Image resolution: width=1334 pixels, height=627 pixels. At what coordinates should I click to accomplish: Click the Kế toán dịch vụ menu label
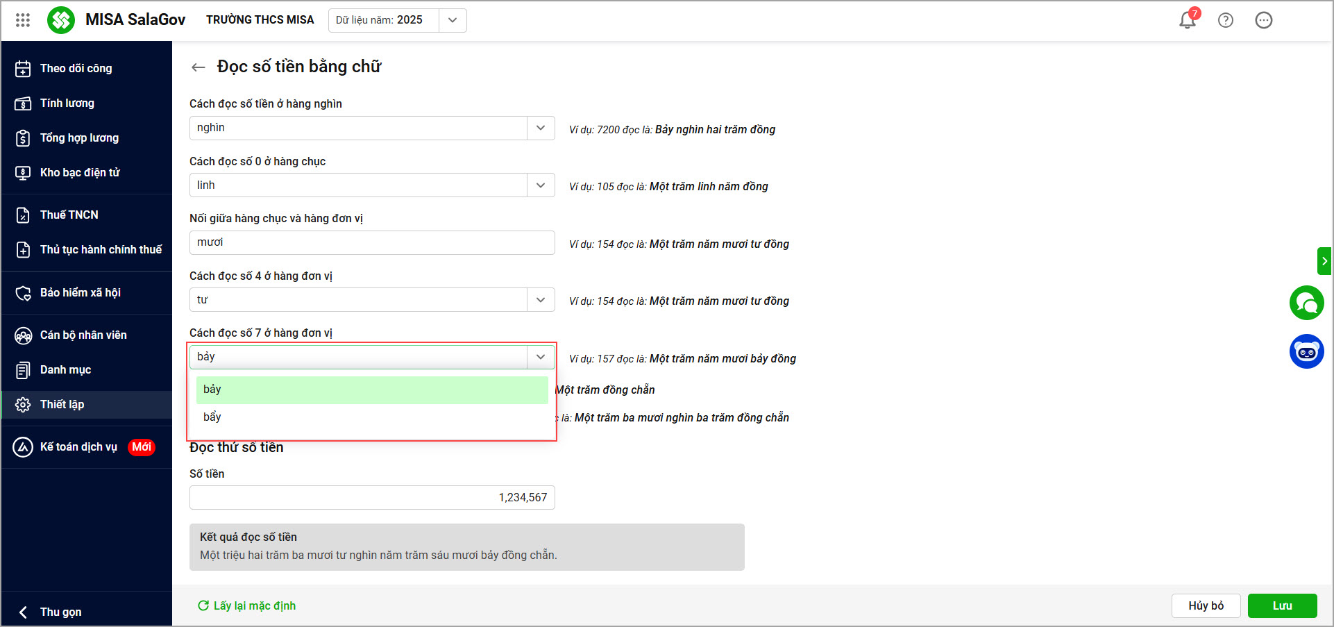pos(78,447)
